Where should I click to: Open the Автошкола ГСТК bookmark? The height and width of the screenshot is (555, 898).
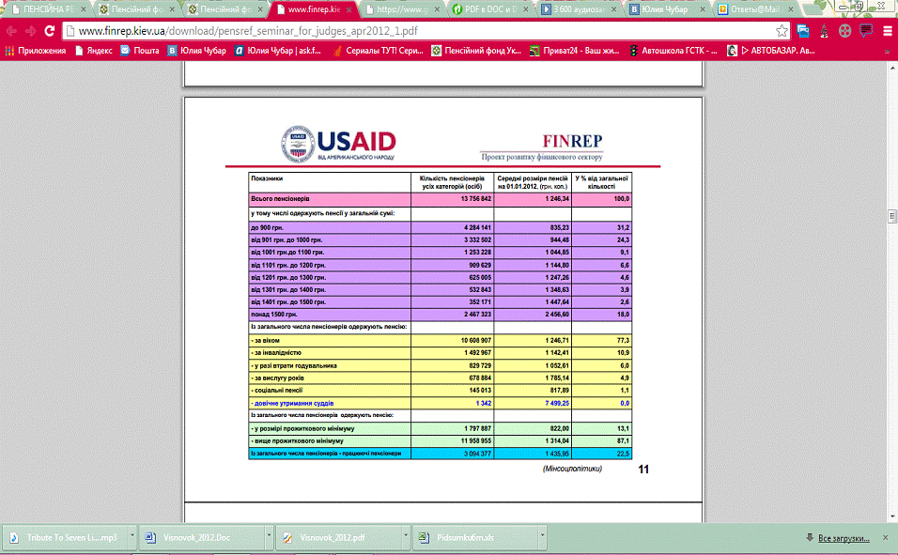(674, 51)
